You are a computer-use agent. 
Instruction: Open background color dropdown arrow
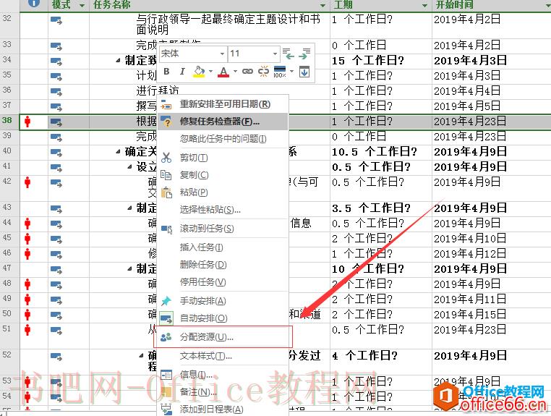click(210, 72)
